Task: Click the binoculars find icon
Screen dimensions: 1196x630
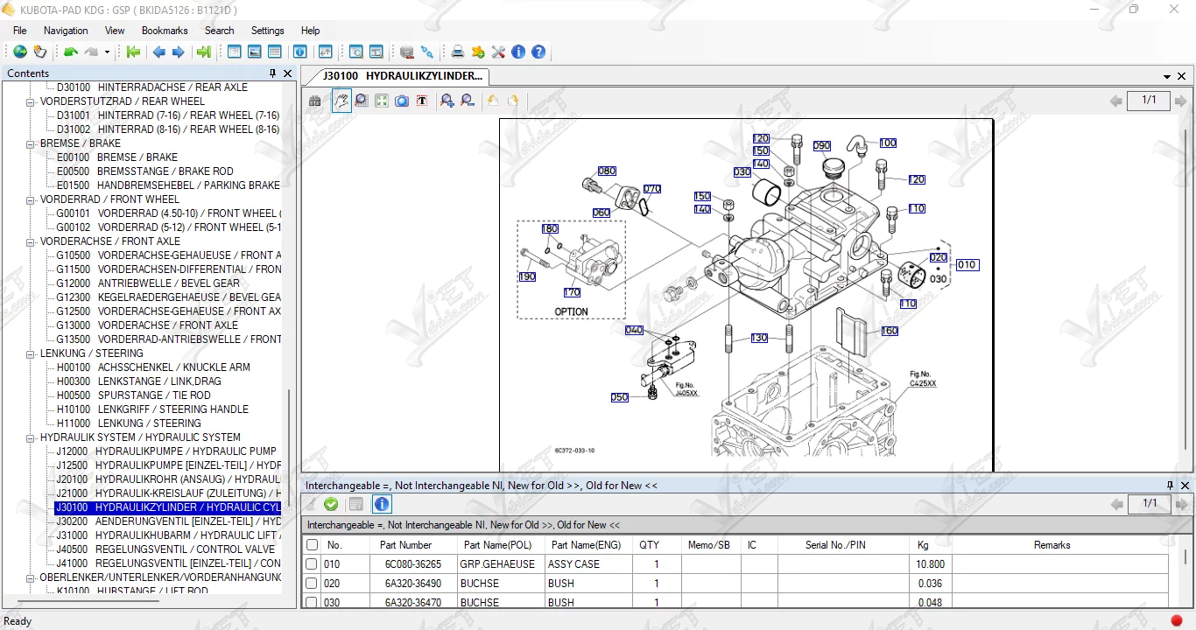Action: click(315, 101)
